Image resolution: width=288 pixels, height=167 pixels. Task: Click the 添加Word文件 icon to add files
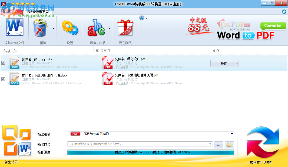15,27
